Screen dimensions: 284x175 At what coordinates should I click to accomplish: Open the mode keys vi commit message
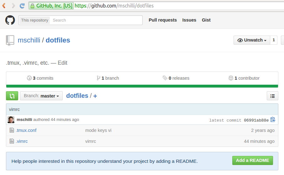pyautogui.click(x=98, y=130)
